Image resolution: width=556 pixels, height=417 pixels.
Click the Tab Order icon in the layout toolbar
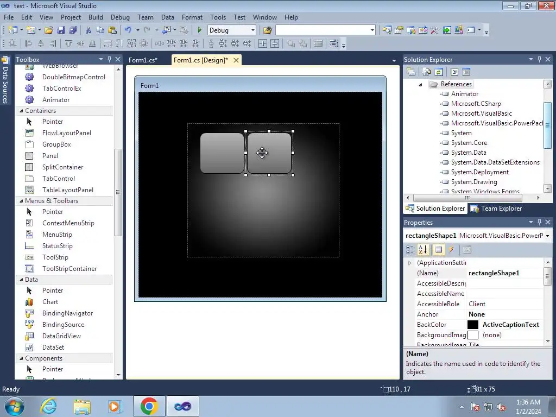[334, 43]
